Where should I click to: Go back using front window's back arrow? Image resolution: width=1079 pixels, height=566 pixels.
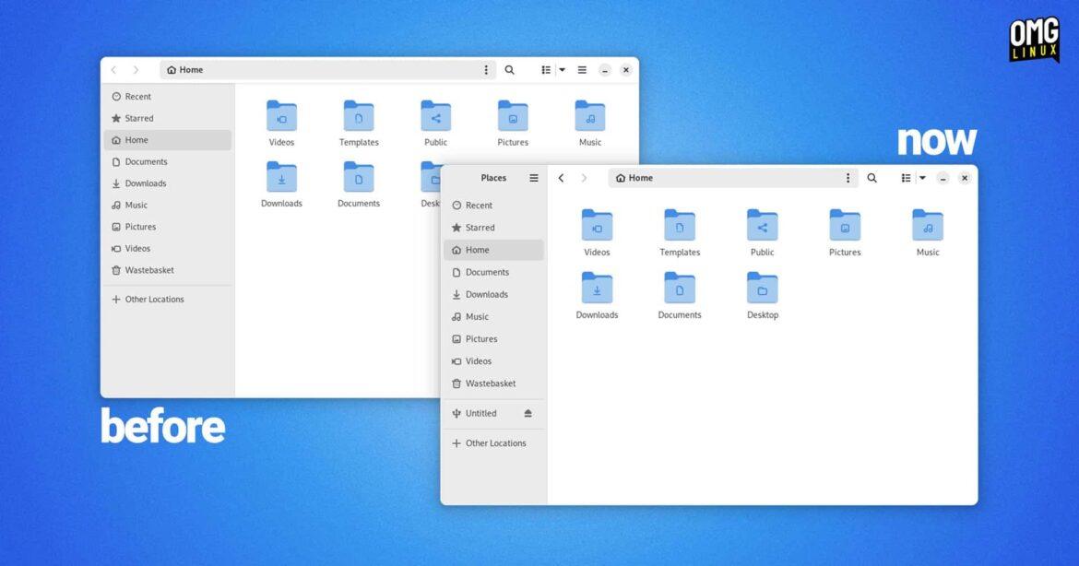coord(561,178)
